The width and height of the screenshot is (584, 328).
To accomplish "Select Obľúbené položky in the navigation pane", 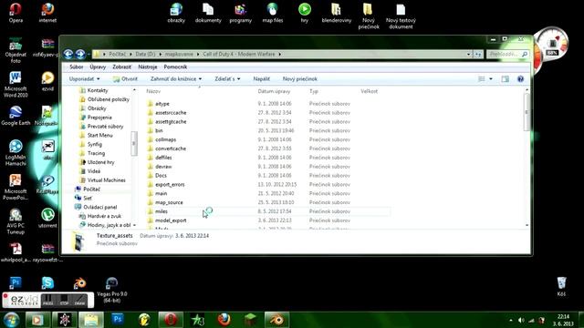I will 109,99.
